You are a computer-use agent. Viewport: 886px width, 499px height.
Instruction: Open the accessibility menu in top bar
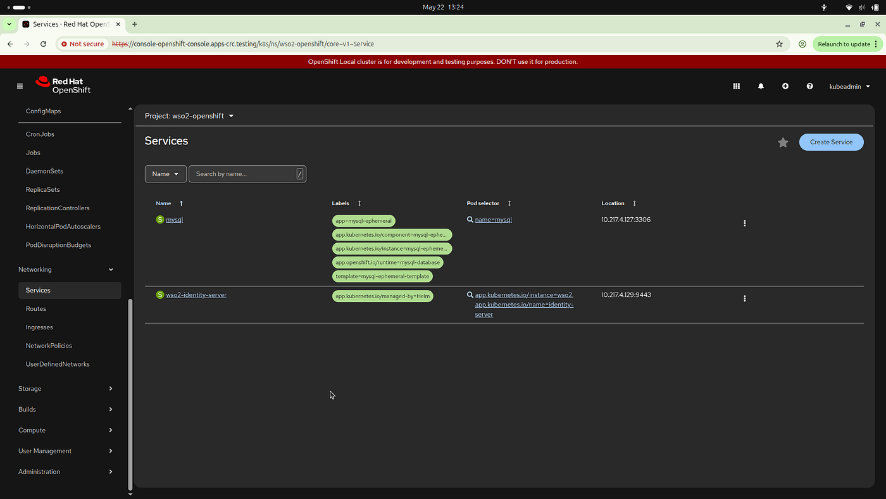pos(824,8)
